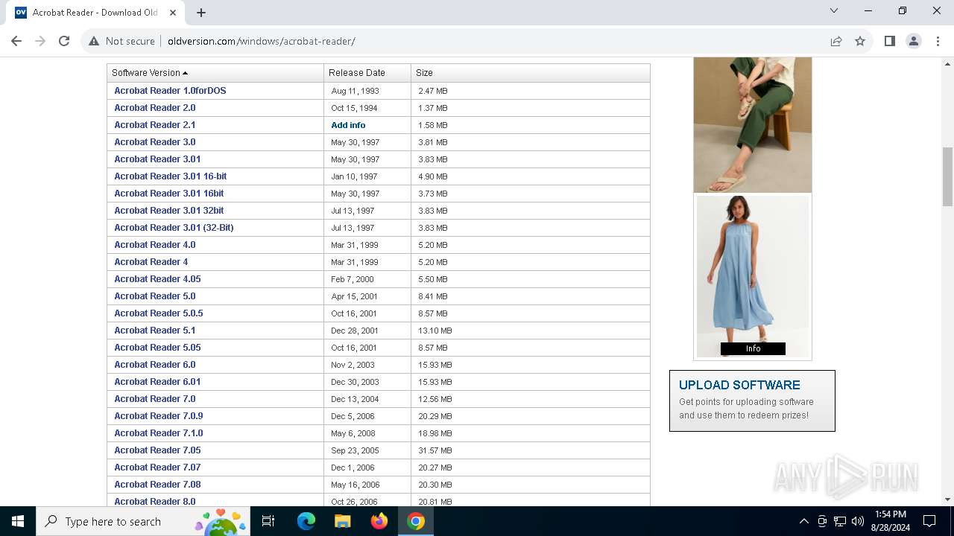Screen dimensions: 954x536
Task: Open Acrobat Reader 3.0 link
Action: tap(155, 142)
